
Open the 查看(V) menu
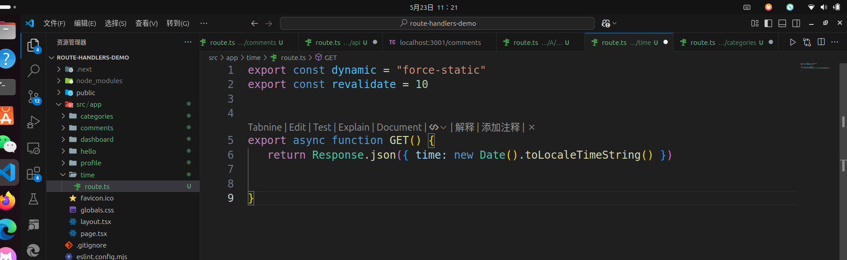(146, 23)
